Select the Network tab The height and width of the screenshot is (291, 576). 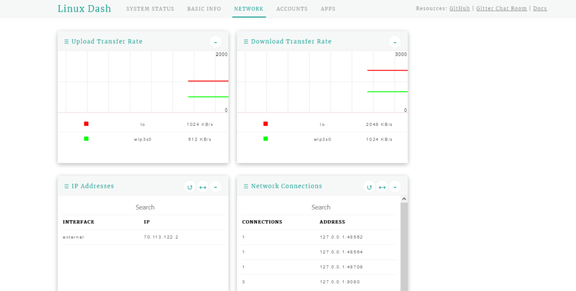point(249,9)
